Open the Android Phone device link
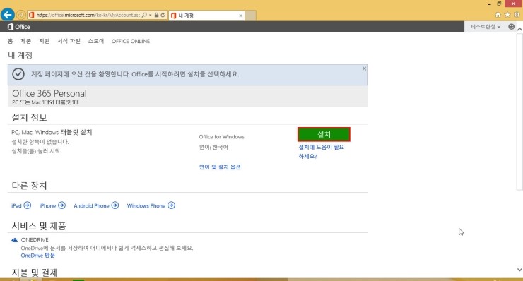 click(x=91, y=205)
